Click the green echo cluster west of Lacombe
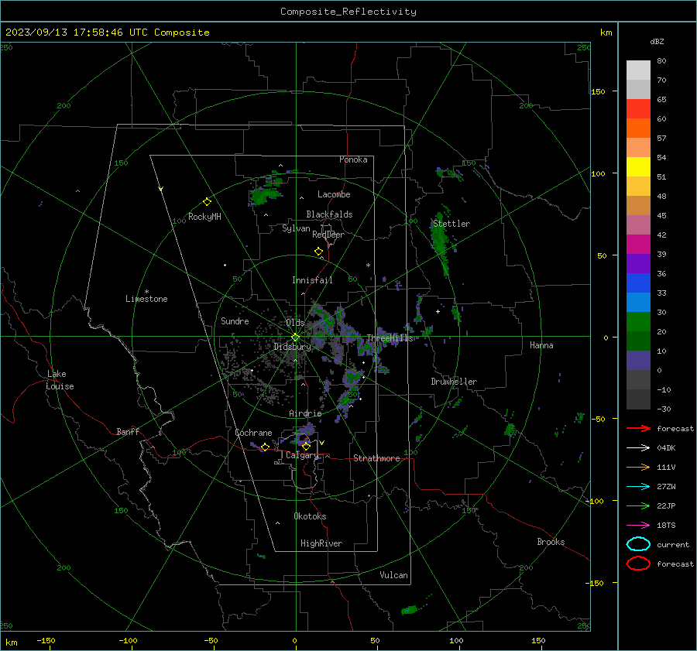 265,194
